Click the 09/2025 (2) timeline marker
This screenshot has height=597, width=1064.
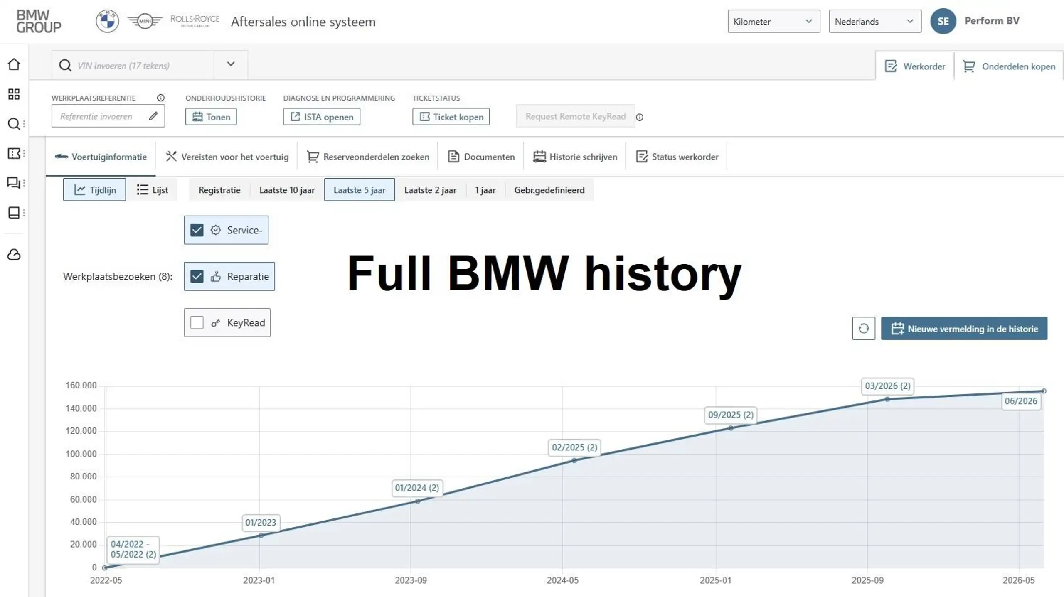(x=731, y=415)
